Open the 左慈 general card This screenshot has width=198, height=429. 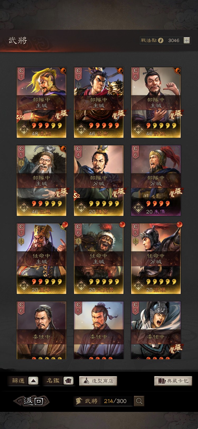(41, 180)
